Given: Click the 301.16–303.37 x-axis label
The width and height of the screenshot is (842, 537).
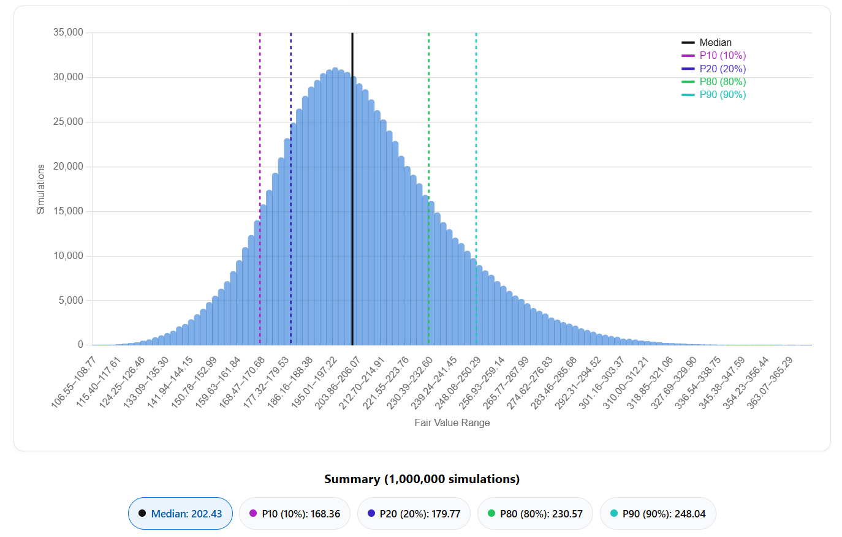Looking at the screenshot, I should (x=602, y=382).
